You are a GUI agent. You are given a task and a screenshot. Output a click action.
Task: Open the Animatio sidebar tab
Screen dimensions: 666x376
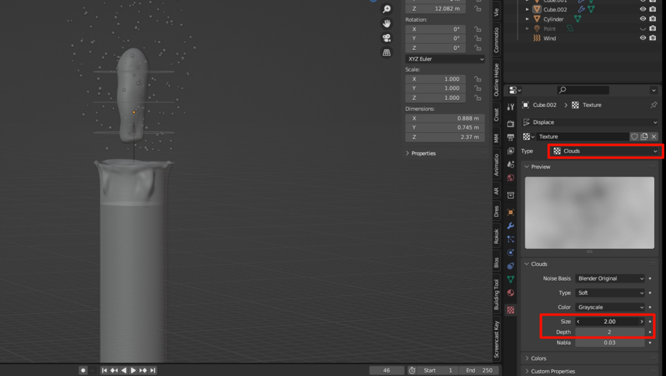496,164
